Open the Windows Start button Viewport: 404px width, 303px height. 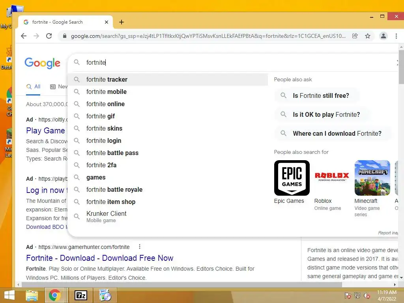9,295
